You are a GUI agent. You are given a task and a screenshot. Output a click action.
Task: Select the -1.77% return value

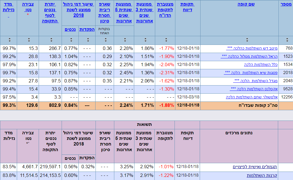point(166,48)
